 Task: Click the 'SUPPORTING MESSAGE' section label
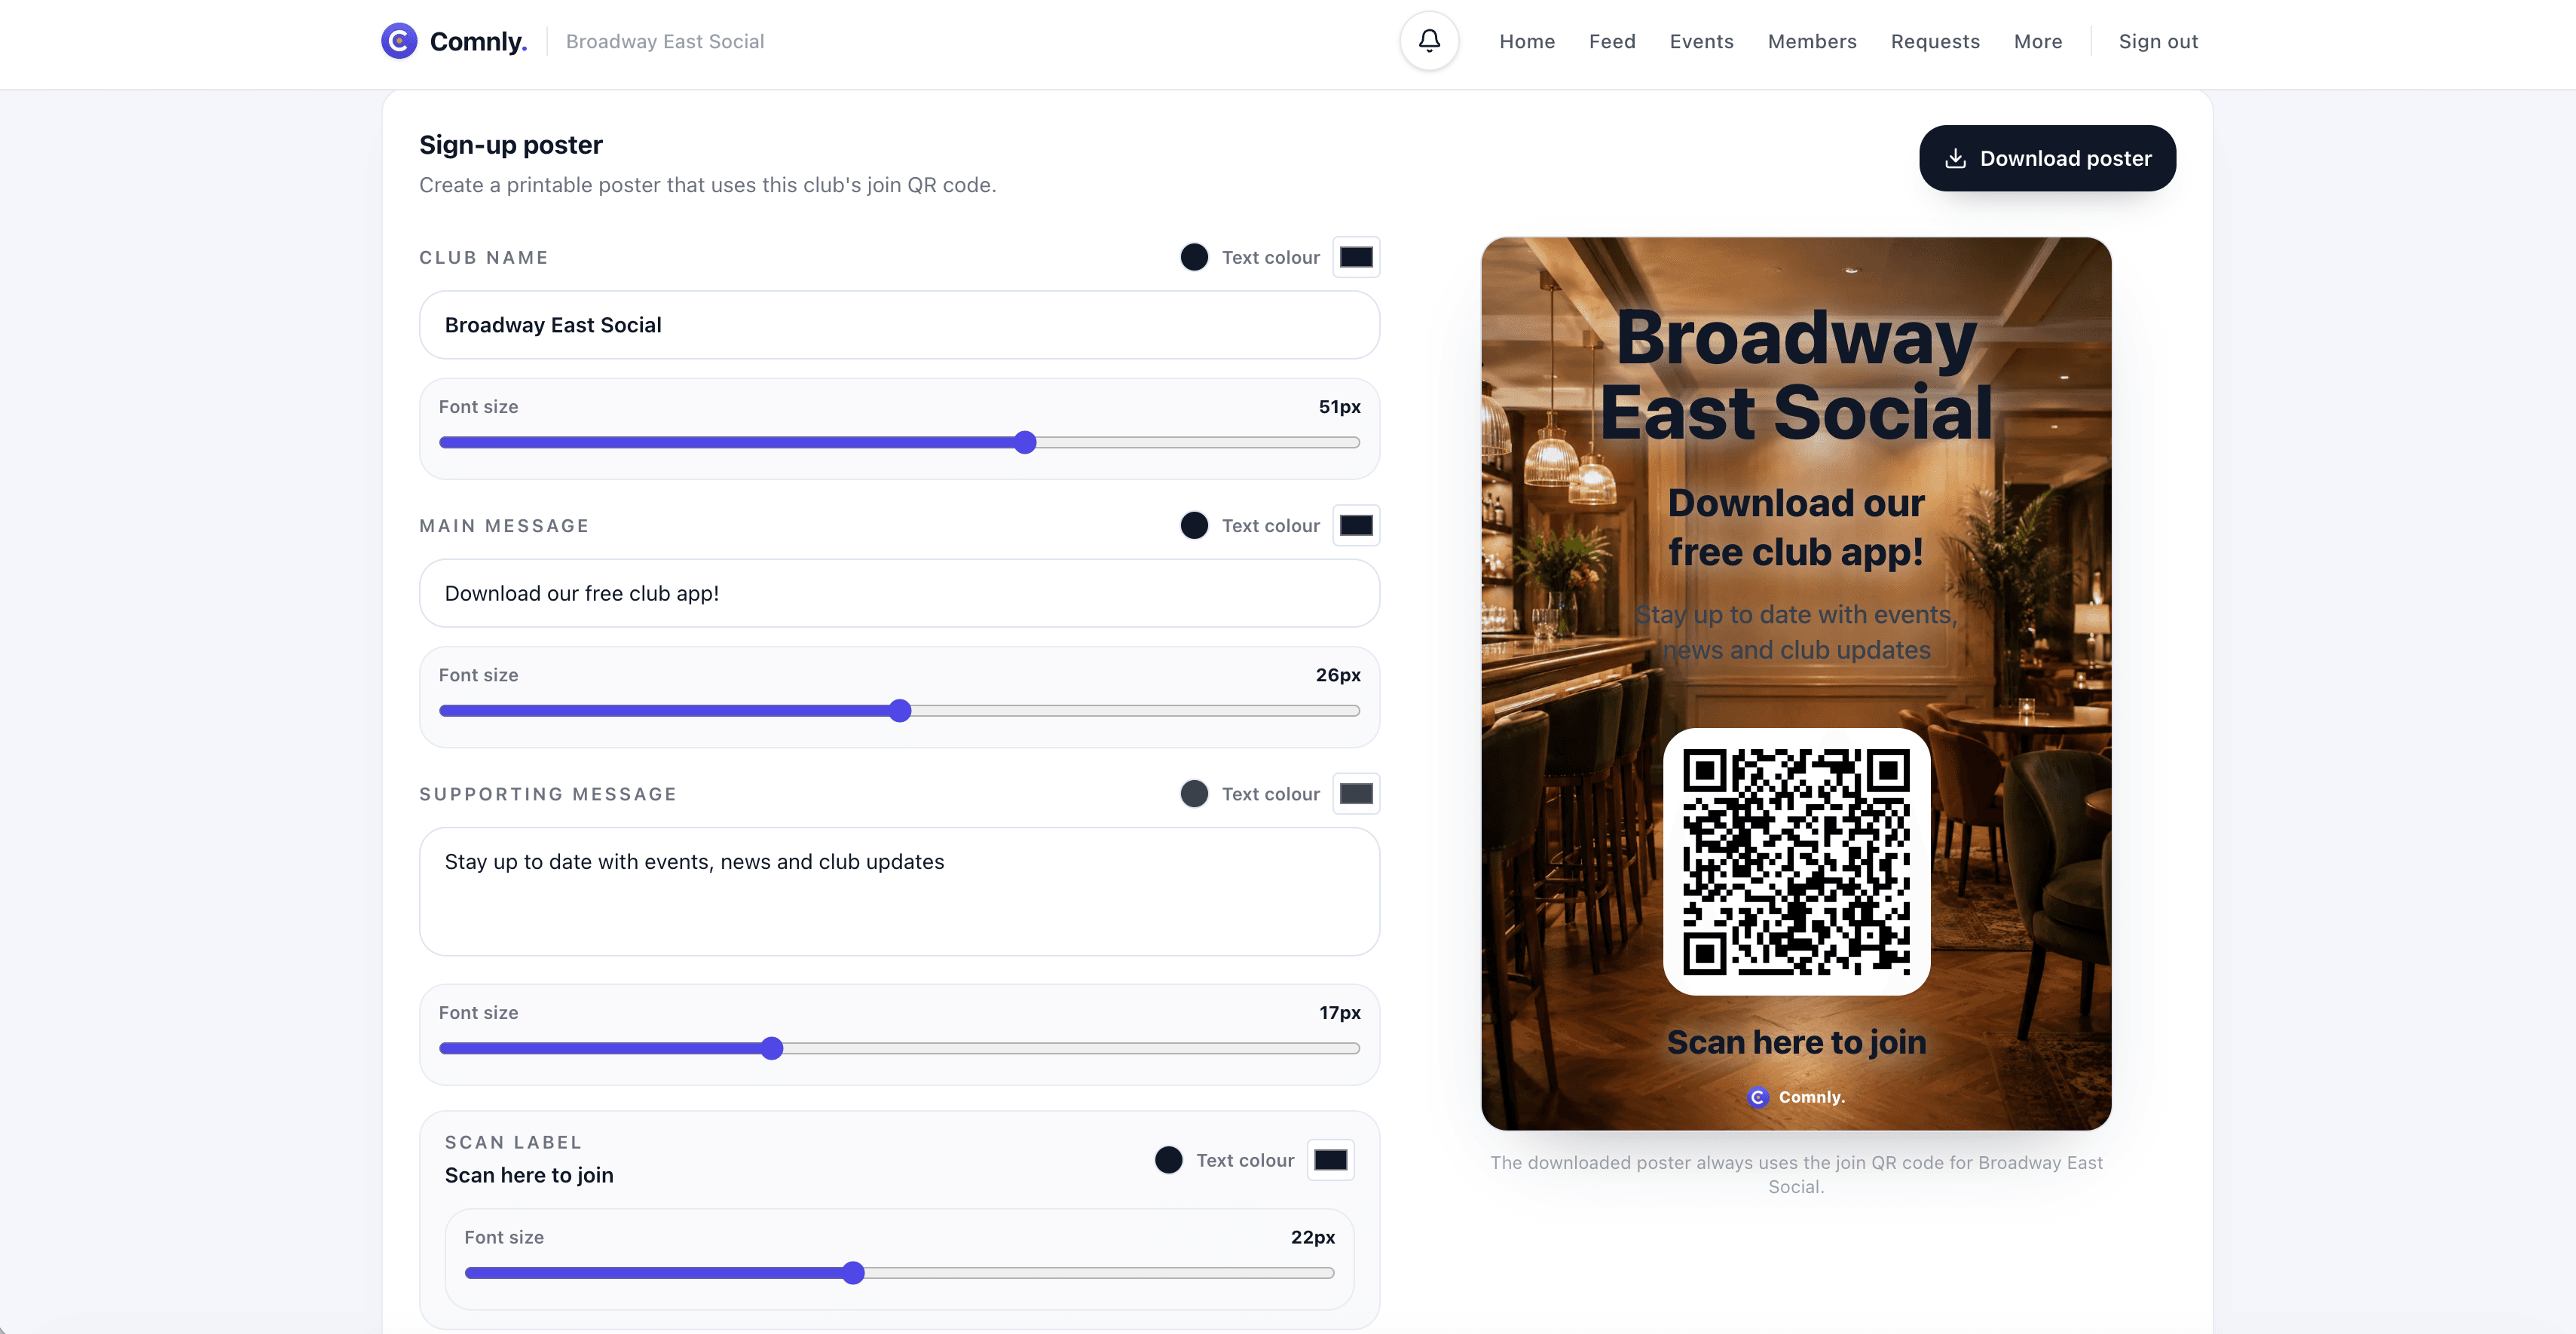(x=548, y=793)
